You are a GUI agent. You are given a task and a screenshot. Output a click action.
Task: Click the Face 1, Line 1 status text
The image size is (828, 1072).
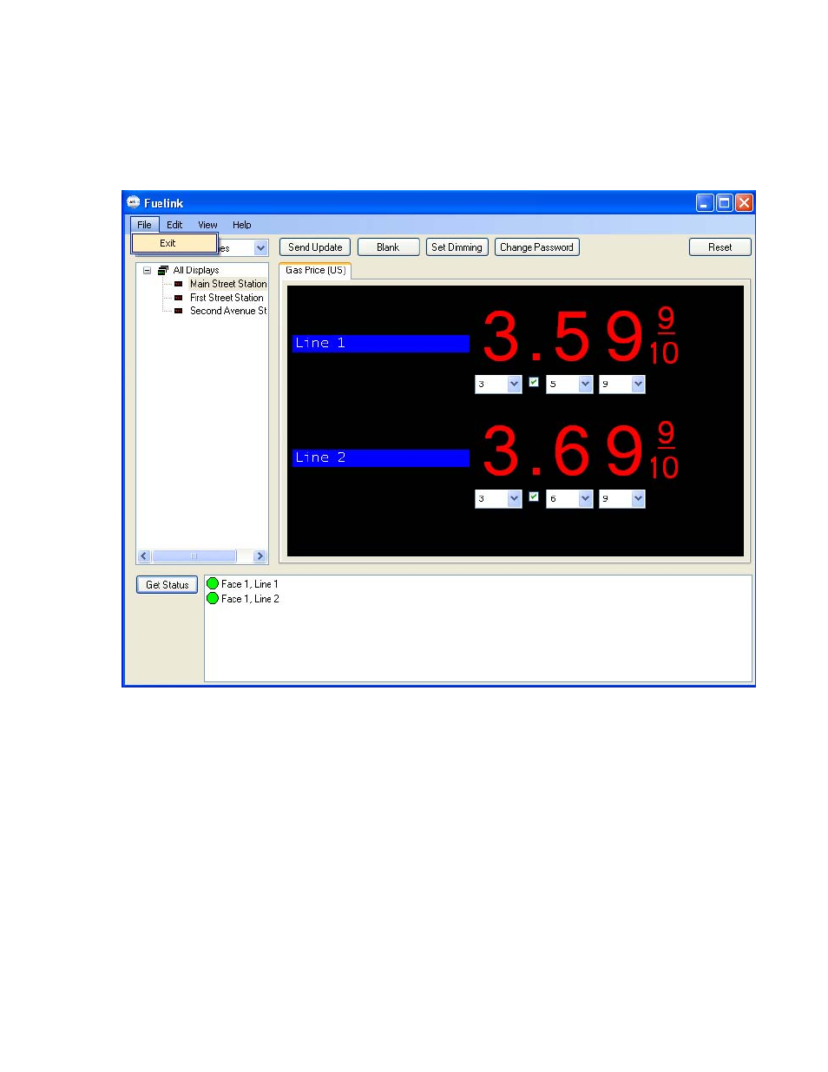pos(250,584)
